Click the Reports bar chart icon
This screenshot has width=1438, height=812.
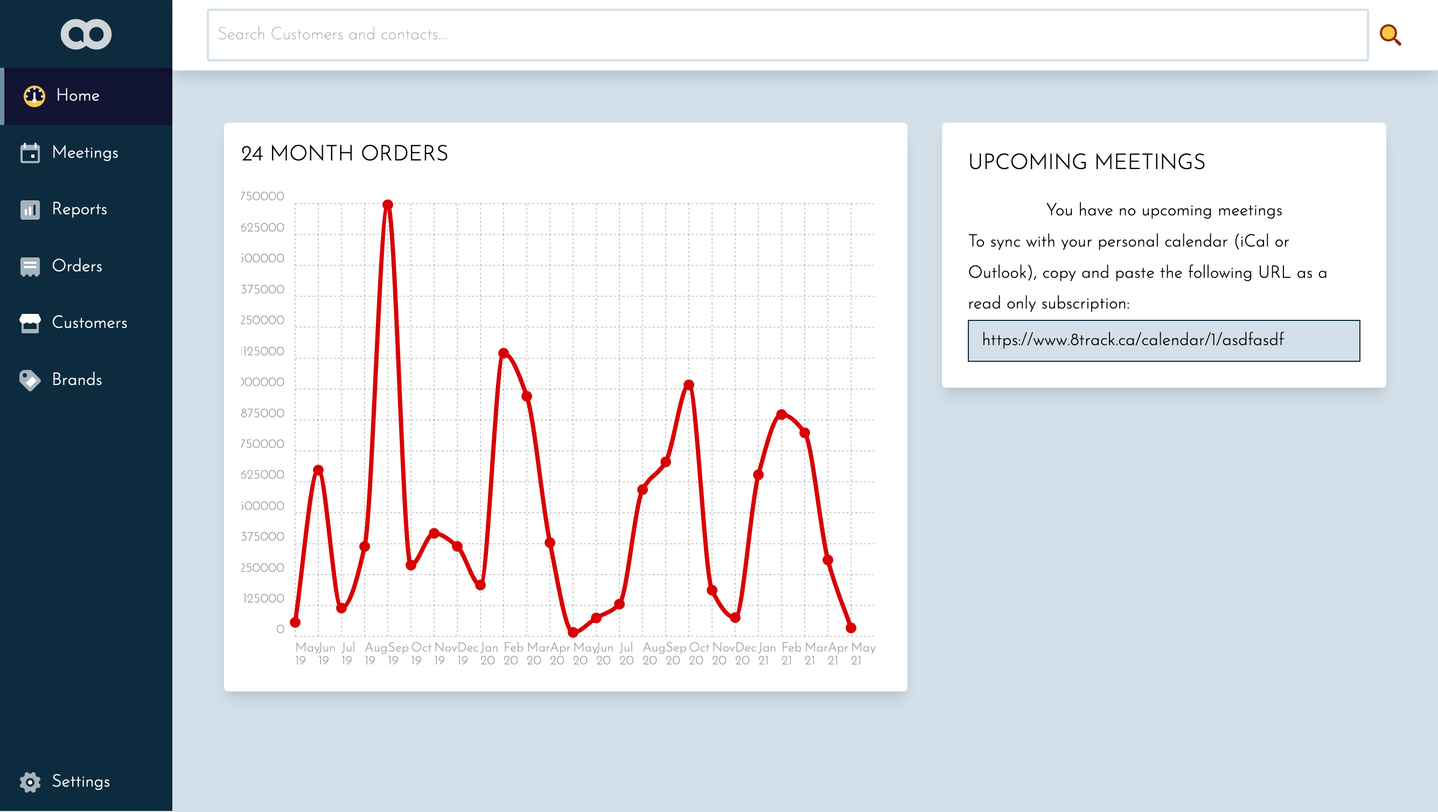[x=30, y=210]
